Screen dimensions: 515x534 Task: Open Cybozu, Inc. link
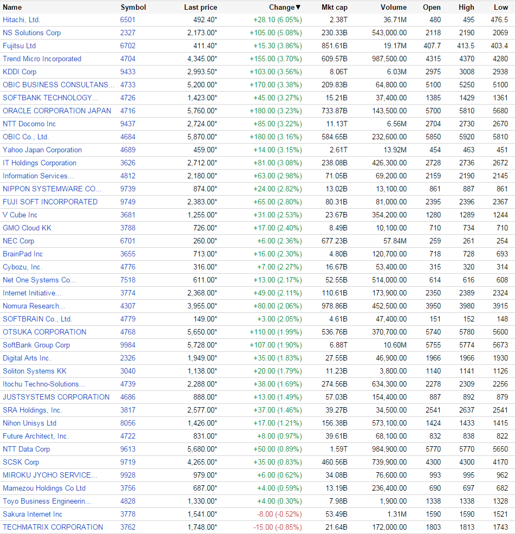(x=22, y=267)
